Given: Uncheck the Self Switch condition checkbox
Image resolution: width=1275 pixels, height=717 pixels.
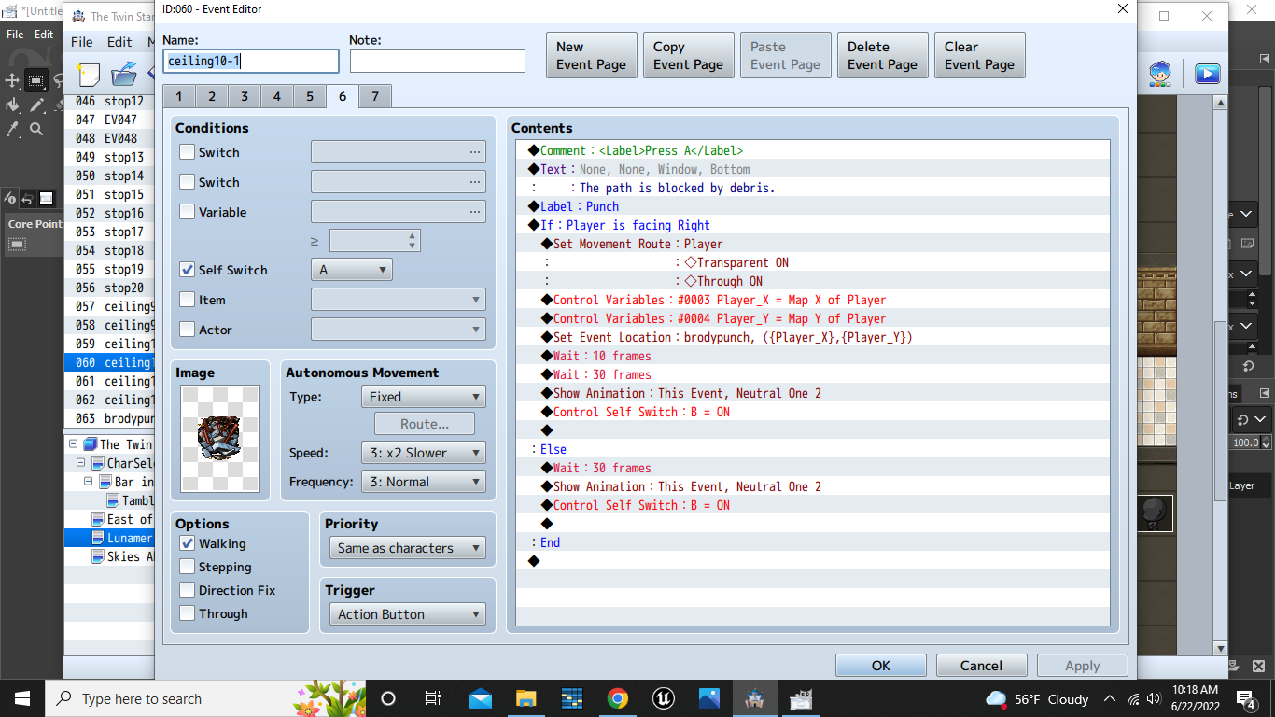Looking at the screenshot, I should [188, 270].
